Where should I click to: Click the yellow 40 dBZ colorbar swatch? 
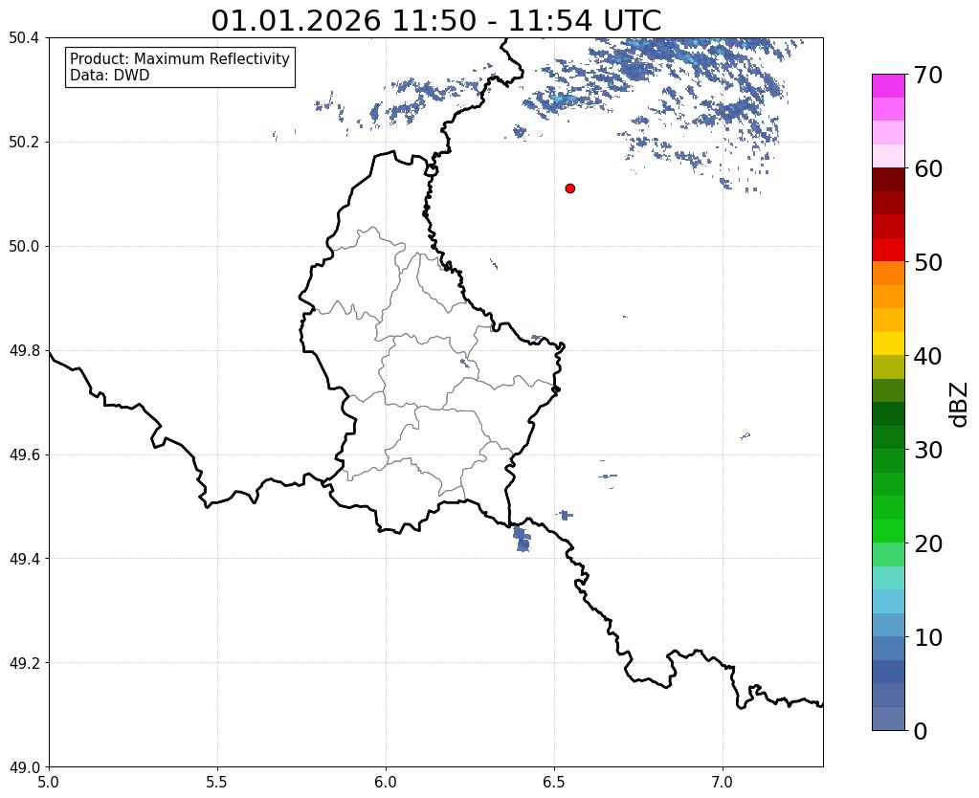pyautogui.click(x=888, y=344)
